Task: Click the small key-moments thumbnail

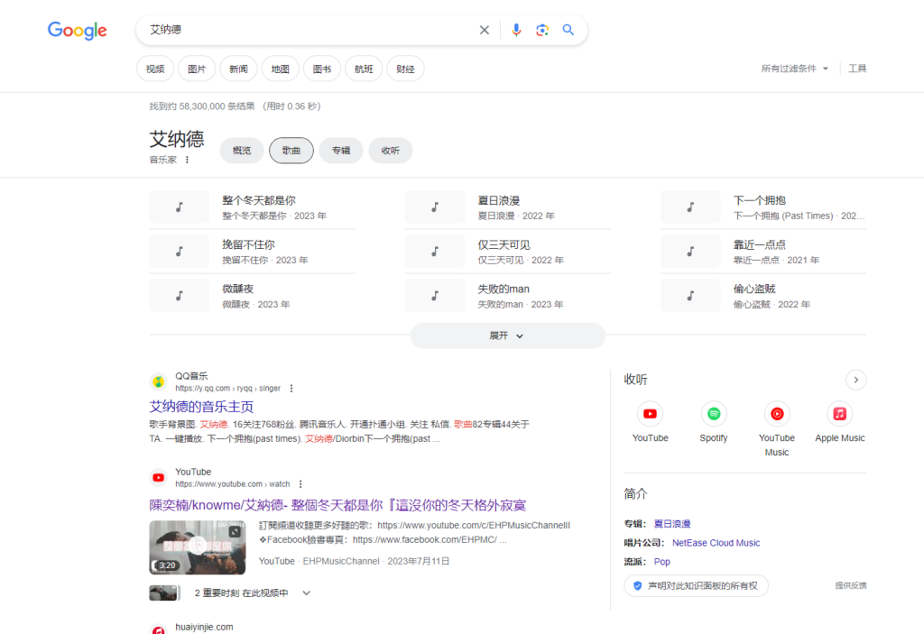Action: point(164,593)
